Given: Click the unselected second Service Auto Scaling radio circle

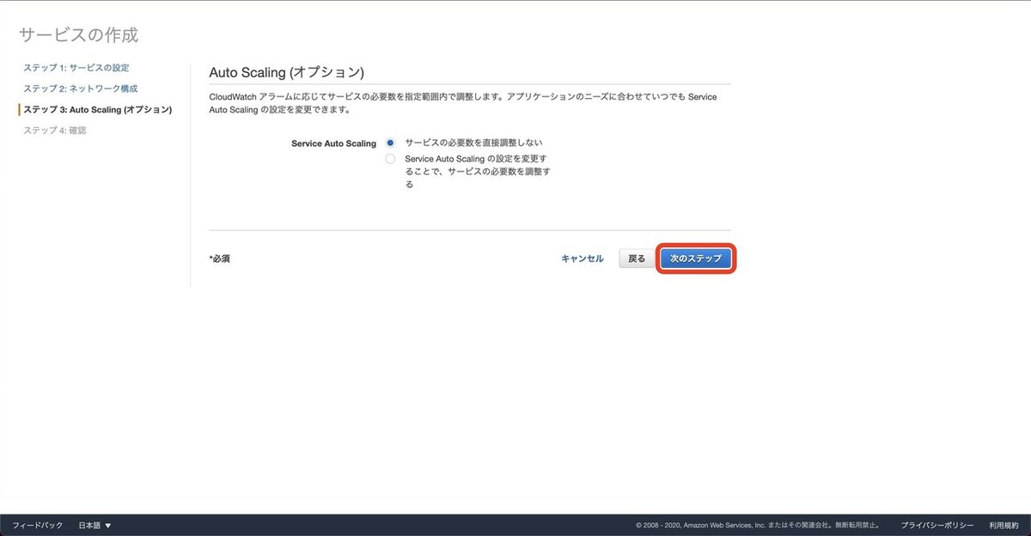Looking at the screenshot, I should [x=389, y=159].
